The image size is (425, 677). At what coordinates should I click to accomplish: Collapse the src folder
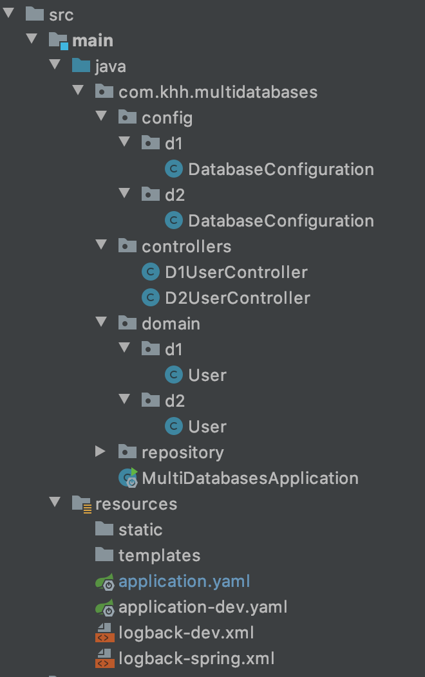(x=8, y=14)
